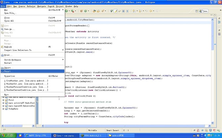
Task: Open Convert Line Delimiters To submenu
Action: [x=32, y=50]
